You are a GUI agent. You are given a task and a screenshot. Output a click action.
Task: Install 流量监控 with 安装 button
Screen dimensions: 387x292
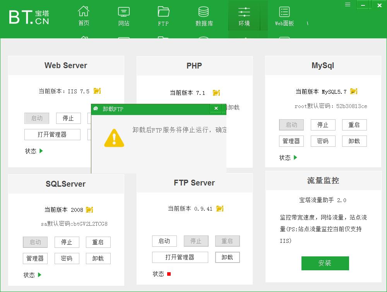[325, 263]
